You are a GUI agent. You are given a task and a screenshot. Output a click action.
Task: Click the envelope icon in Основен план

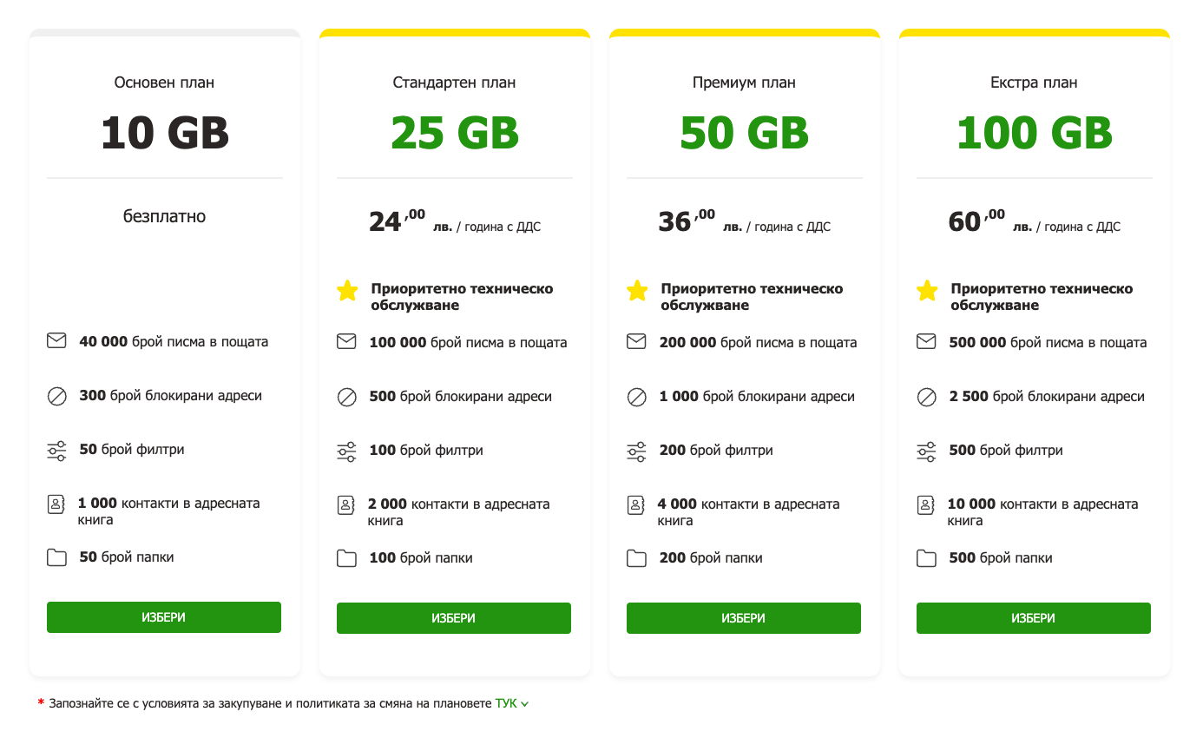click(56, 341)
